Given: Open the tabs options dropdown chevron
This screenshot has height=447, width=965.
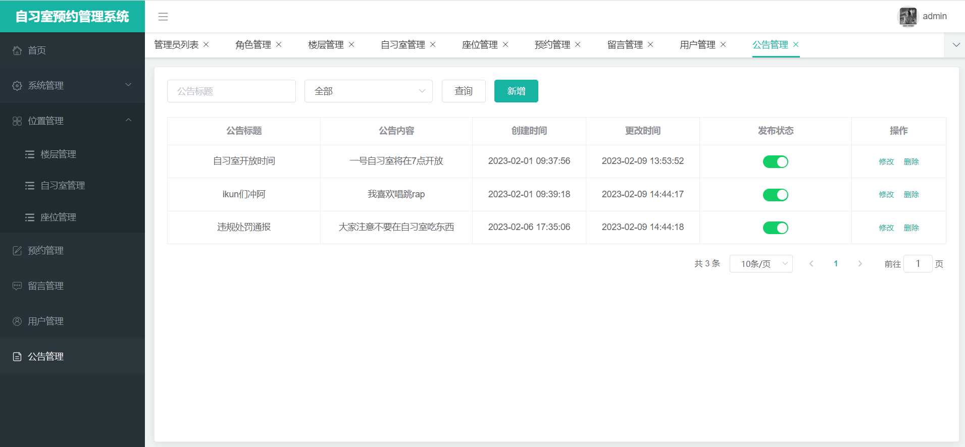Looking at the screenshot, I should (x=956, y=45).
